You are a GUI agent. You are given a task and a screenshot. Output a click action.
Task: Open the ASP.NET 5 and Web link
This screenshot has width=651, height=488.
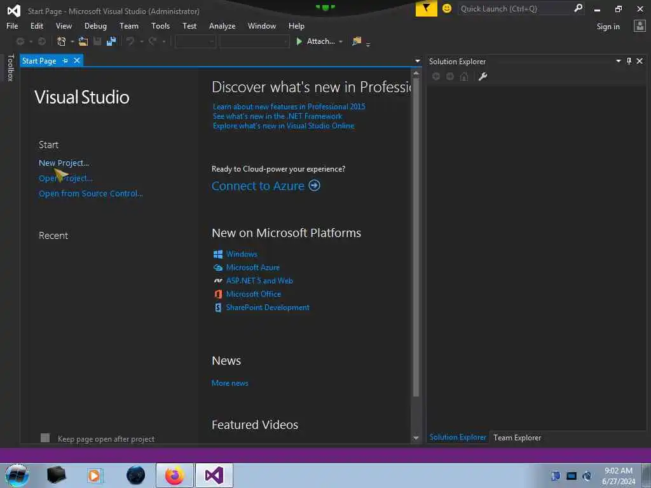point(259,281)
